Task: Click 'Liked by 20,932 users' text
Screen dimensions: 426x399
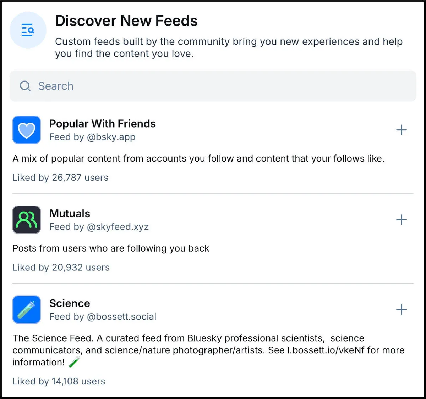Action: click(x=61, y=268)
